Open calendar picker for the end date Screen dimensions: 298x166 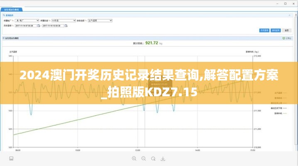[66, 26]
